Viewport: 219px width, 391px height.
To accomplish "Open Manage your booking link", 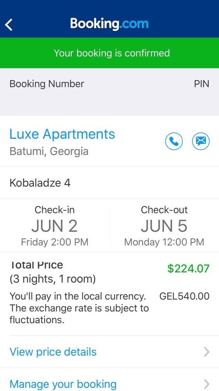I will click(63, 384).
